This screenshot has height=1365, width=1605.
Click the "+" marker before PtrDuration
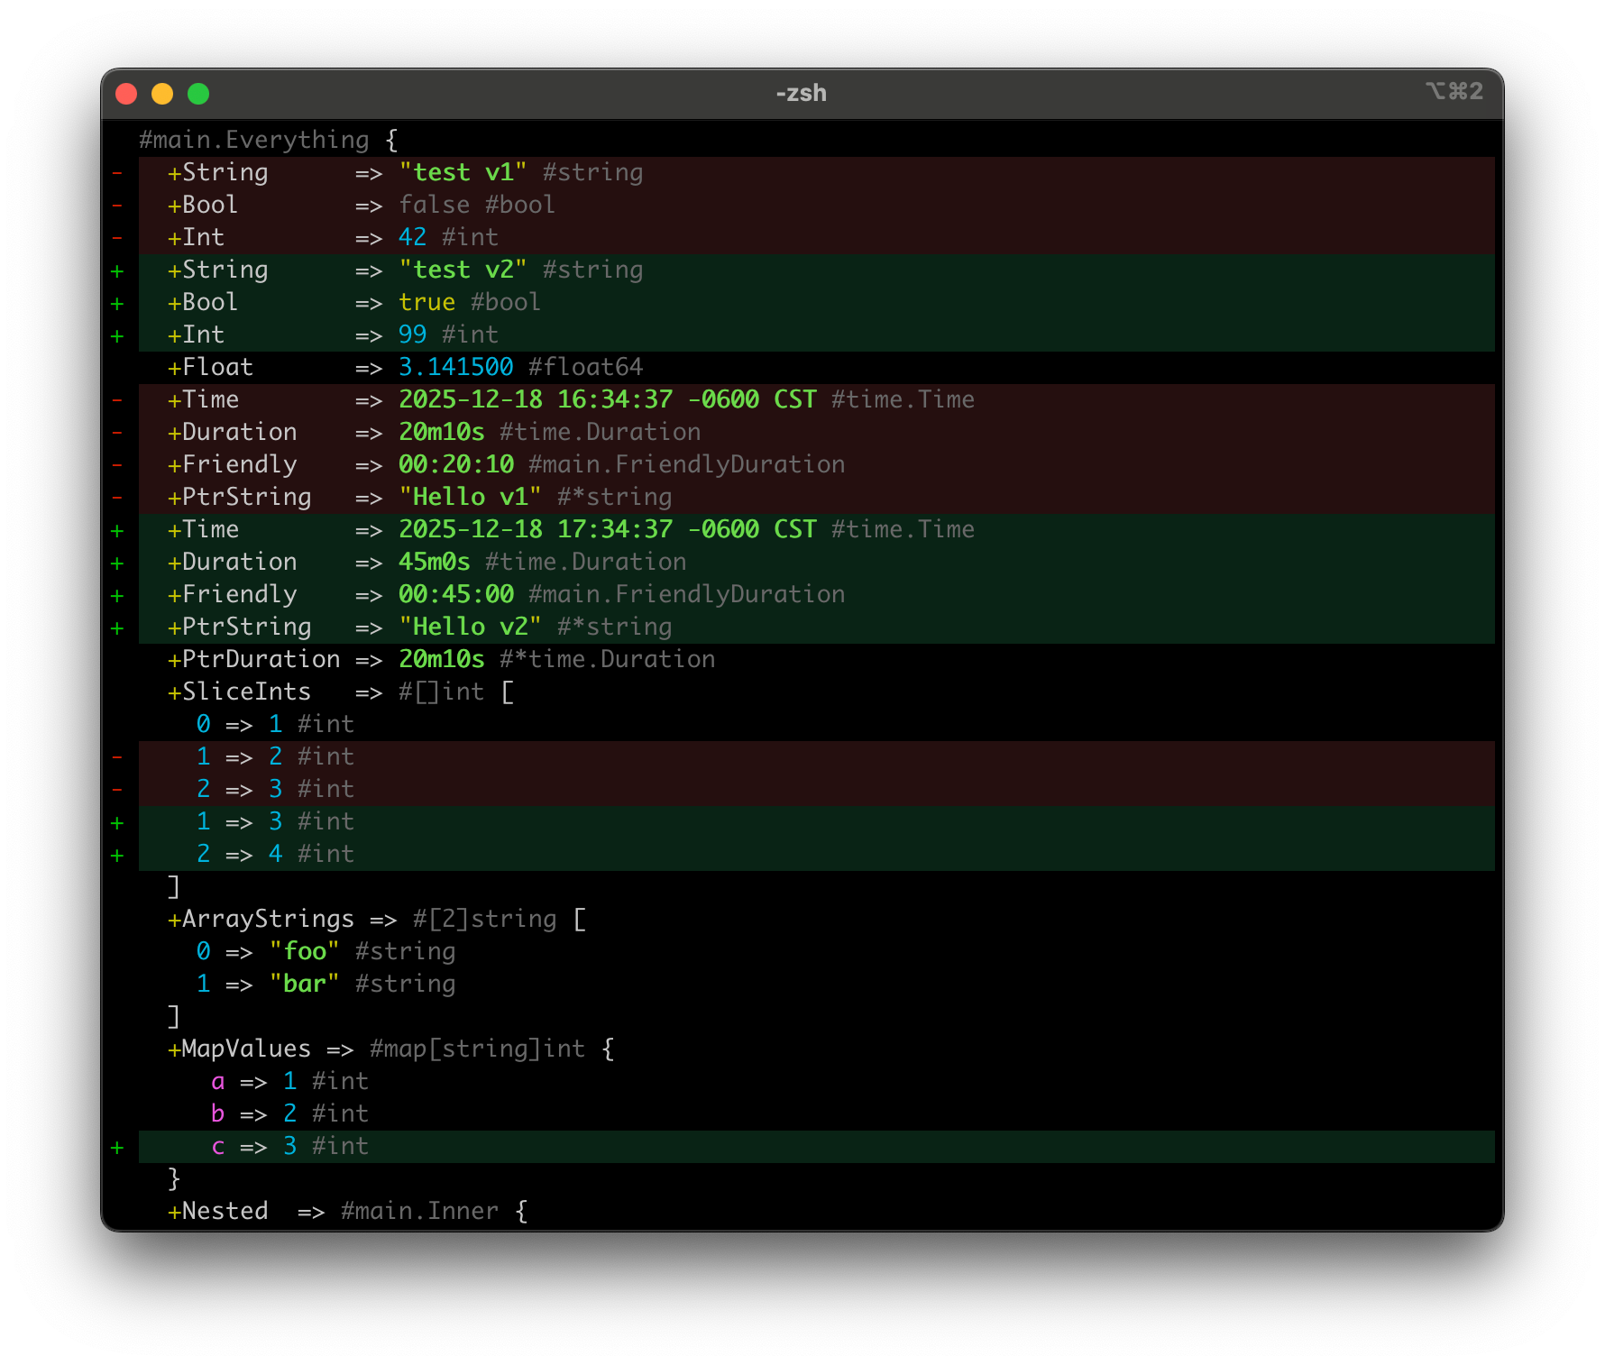(174, 659)
